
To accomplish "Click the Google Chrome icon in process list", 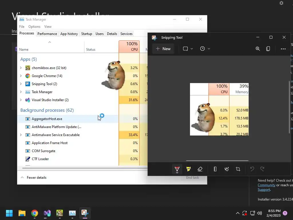I will (x=28, y=76).
